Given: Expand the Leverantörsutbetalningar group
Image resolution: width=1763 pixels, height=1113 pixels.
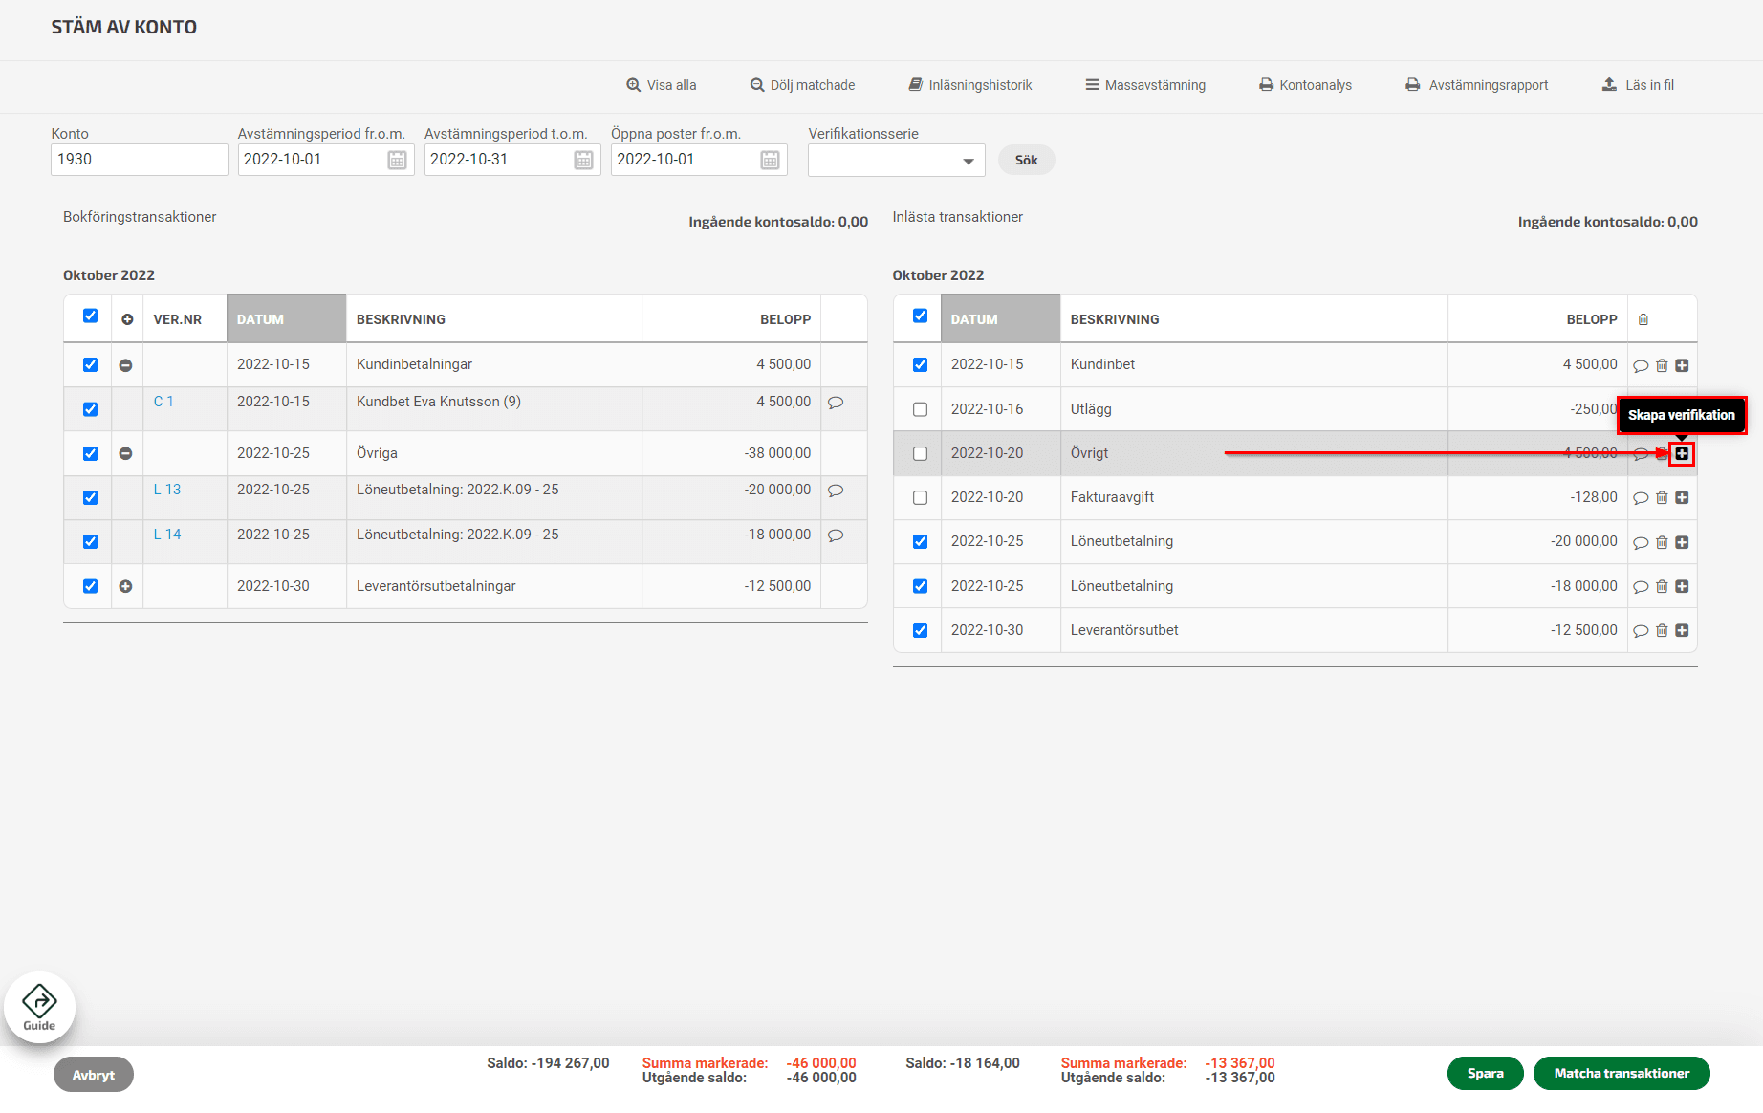Looking at the screenshot, I should [125, 586].
